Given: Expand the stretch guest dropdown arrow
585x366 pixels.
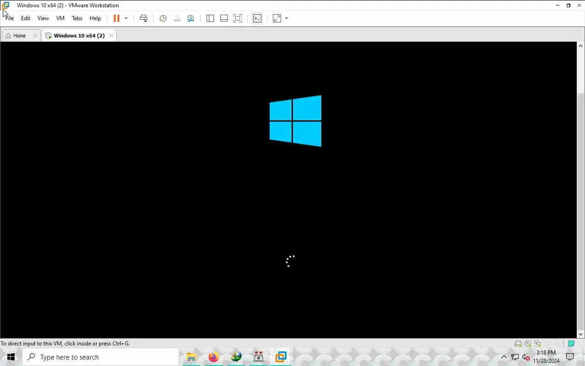Looking at the screenshot, I should [x=287, y=18].
